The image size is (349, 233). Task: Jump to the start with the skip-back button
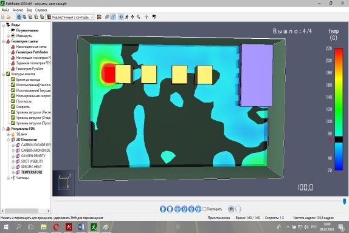click(178, 209)
